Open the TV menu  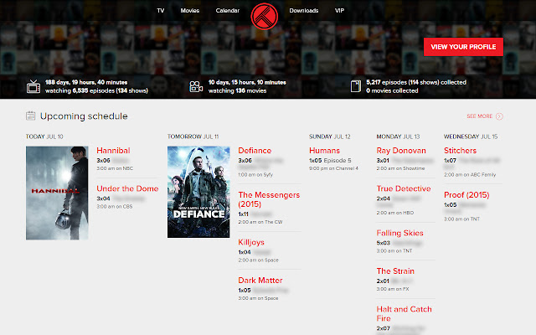160,11
